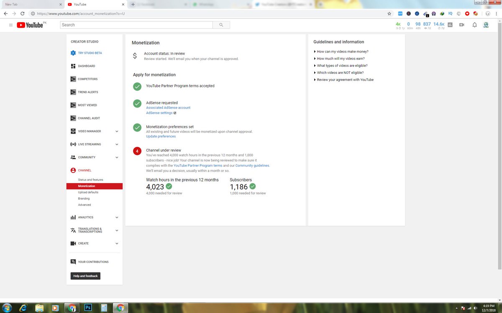The width and height of the screenshot is (502, 313).
Task: Click the 4,023 watch hours value
Action: point(154,187)
